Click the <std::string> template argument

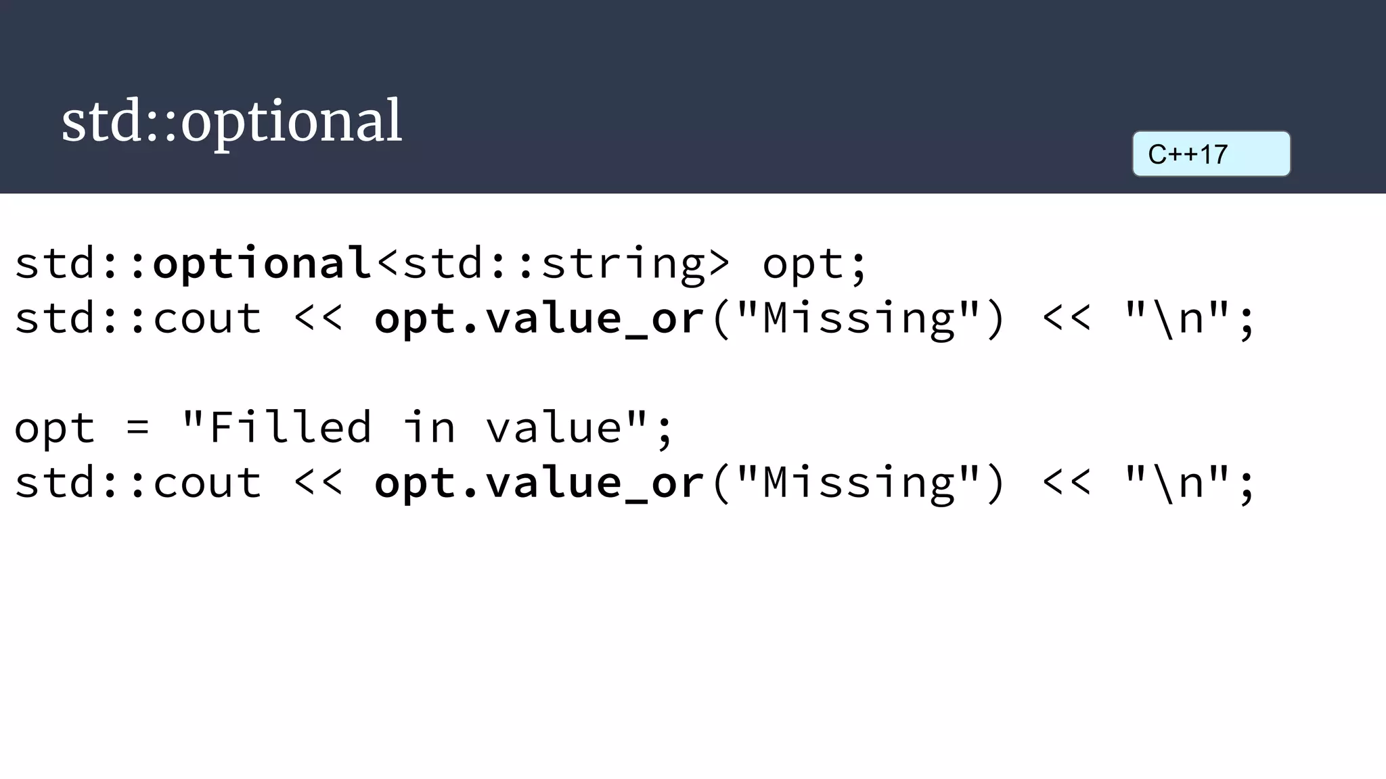click(x=553, y=263)
